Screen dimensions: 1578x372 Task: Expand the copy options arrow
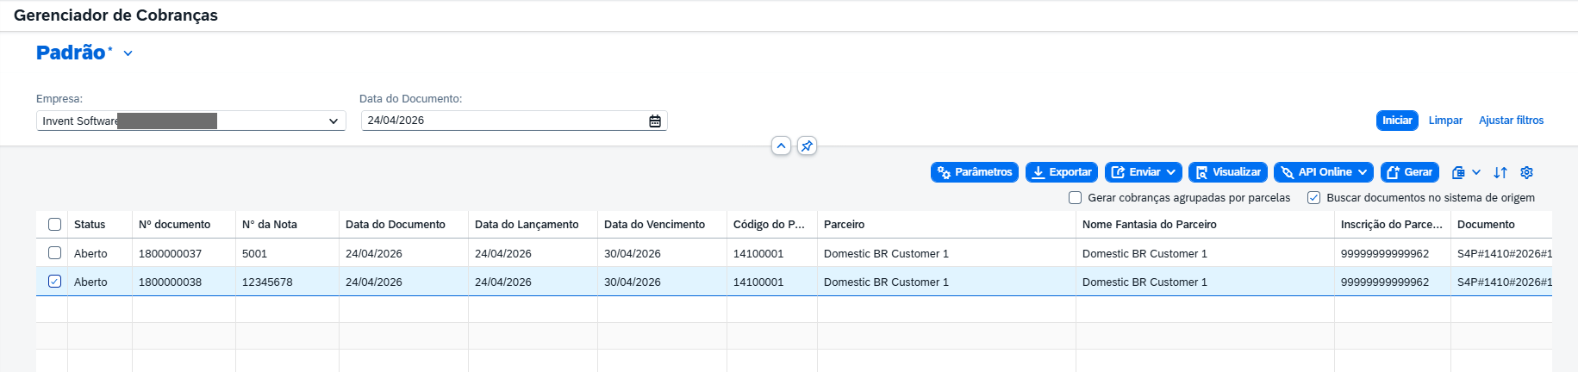coord(1476,172)
